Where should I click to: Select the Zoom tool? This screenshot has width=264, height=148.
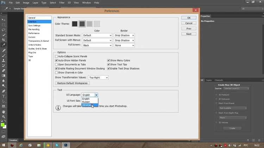4,117
